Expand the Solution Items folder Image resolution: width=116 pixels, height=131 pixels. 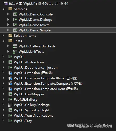3,35
